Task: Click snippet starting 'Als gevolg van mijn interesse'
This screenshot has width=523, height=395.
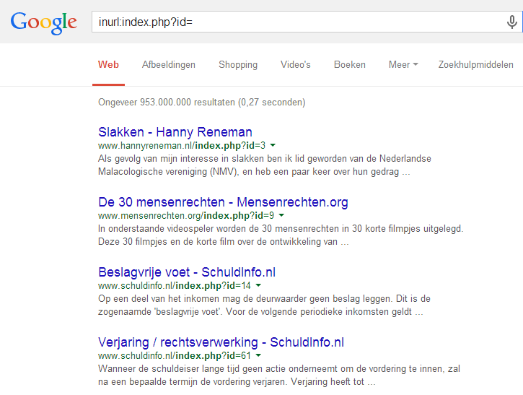Action: pos(265,165)
